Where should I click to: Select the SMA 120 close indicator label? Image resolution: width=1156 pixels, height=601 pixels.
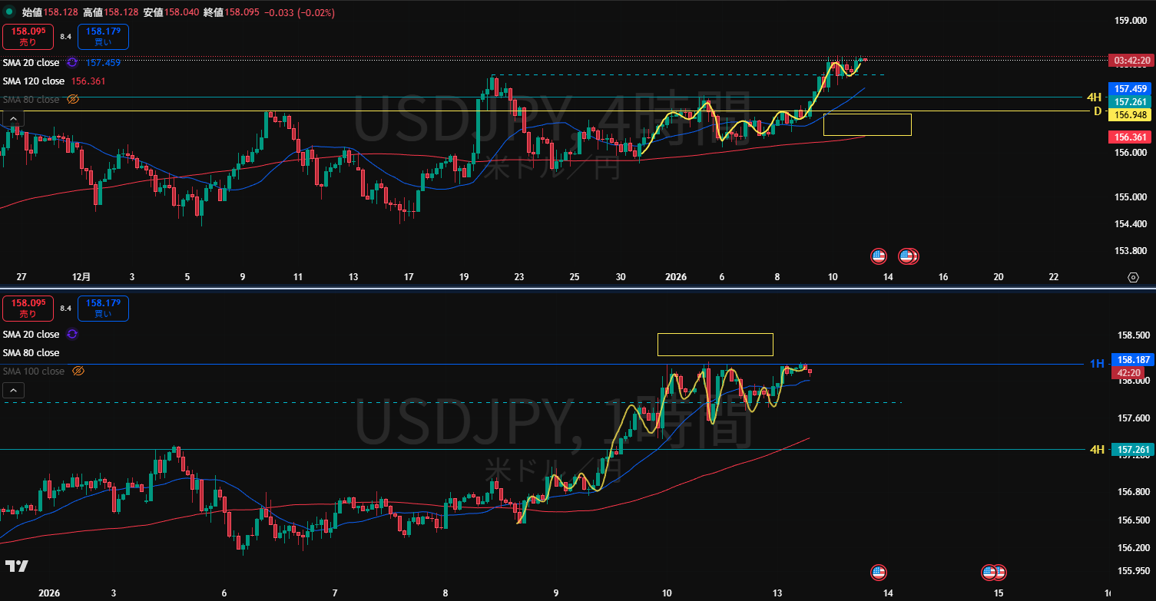(34, 81)
